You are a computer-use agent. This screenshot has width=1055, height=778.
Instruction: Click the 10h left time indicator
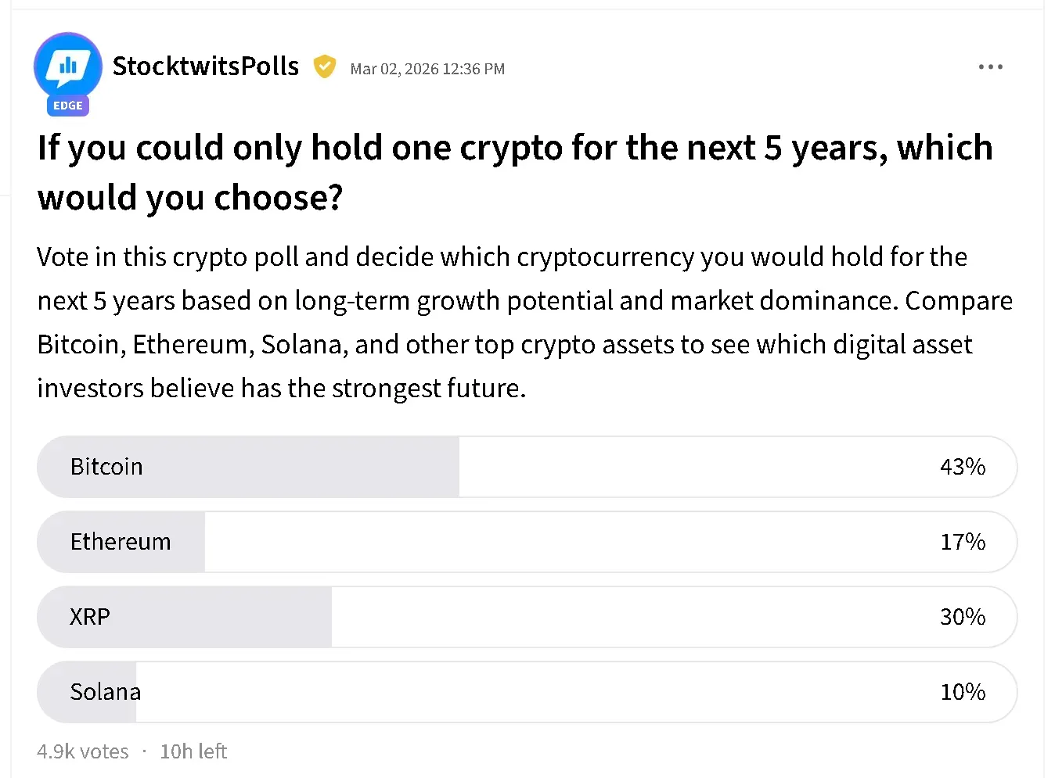pyautogui.click(x=193, y=751)
